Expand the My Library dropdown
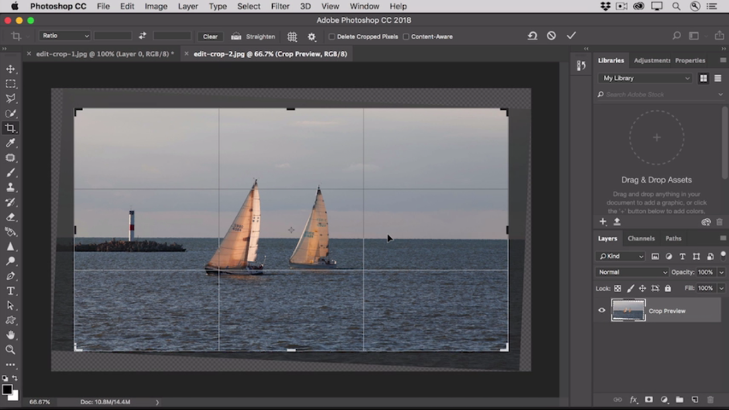This screenshot has width=729, height=410. tap(646, 78)
